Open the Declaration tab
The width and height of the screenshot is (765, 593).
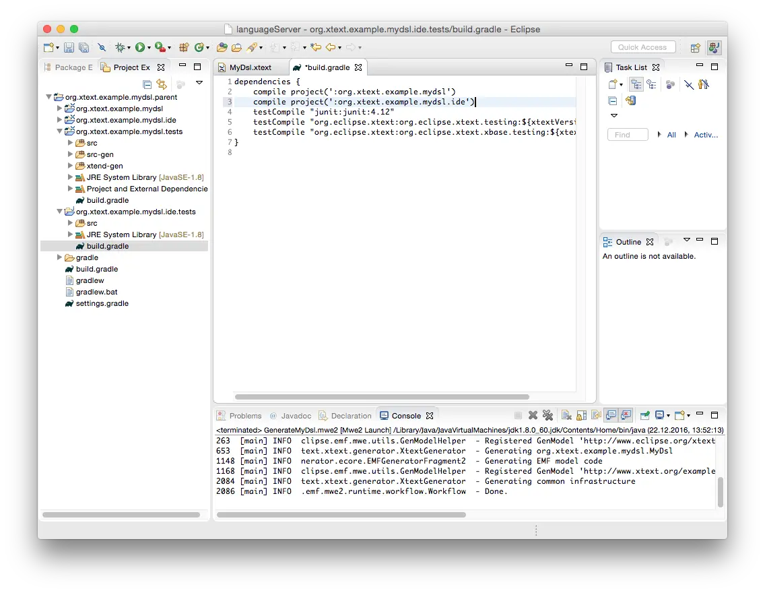(345, 416)
